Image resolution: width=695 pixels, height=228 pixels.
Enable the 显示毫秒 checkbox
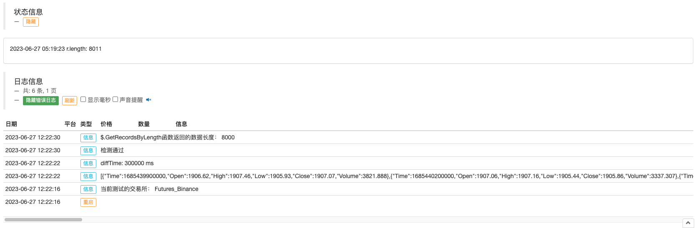click(83, 99)
